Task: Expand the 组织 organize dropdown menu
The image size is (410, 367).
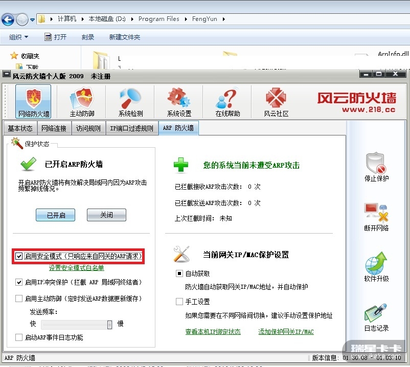Action: [x=18, y=37]
